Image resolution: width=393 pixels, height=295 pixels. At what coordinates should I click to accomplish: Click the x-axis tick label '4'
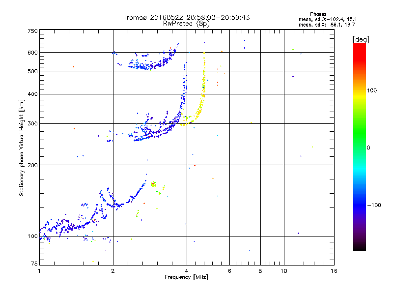(187, 271)
